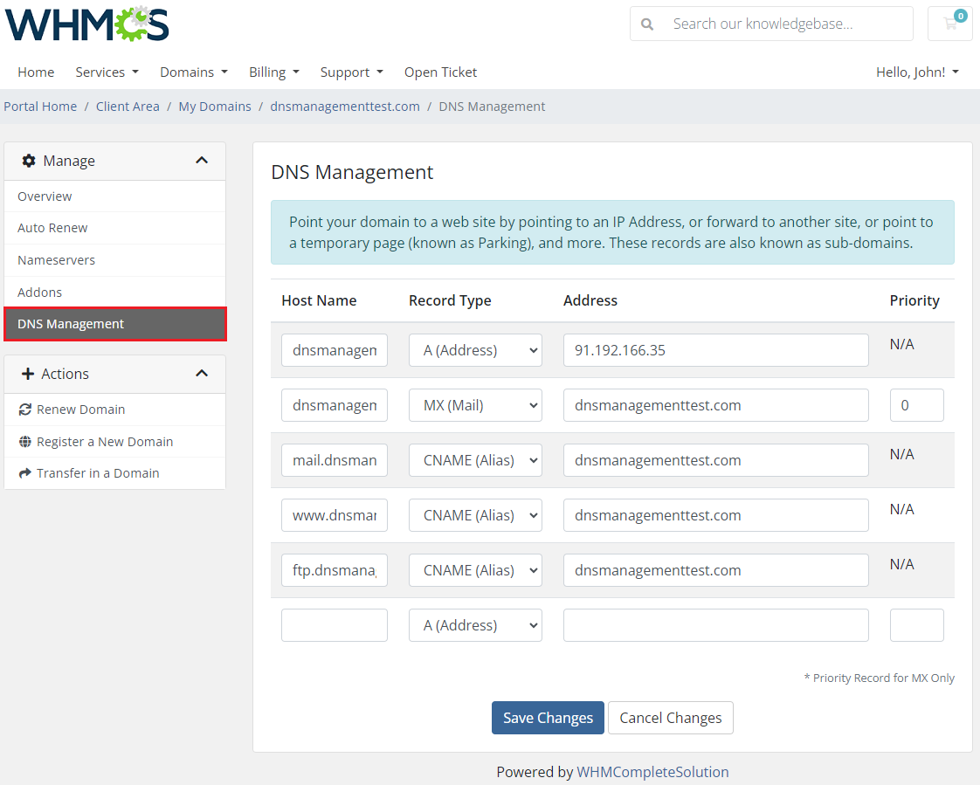
Task: Open the shopping cart icon
Action: (950, 24)
